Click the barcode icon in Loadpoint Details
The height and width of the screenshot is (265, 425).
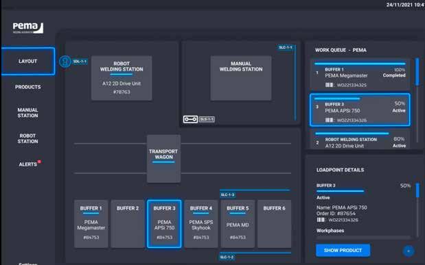coord(321,220)
